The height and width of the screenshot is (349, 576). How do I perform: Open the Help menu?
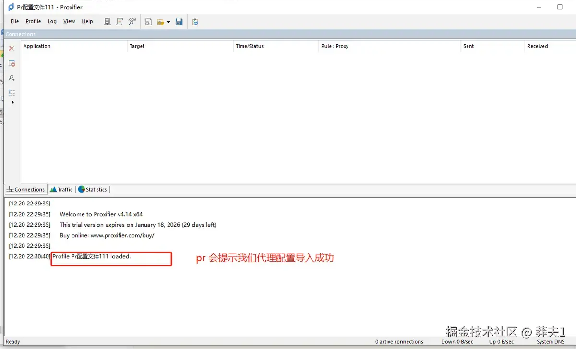pos(87,21)
